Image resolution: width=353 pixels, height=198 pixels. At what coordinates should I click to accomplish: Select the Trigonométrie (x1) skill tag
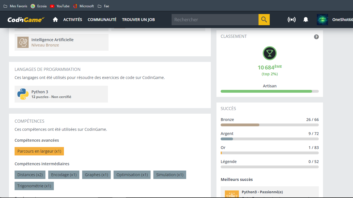[x=34, y=186]
